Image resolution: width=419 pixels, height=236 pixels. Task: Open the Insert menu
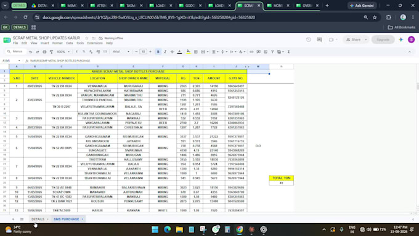pos(44,43)
